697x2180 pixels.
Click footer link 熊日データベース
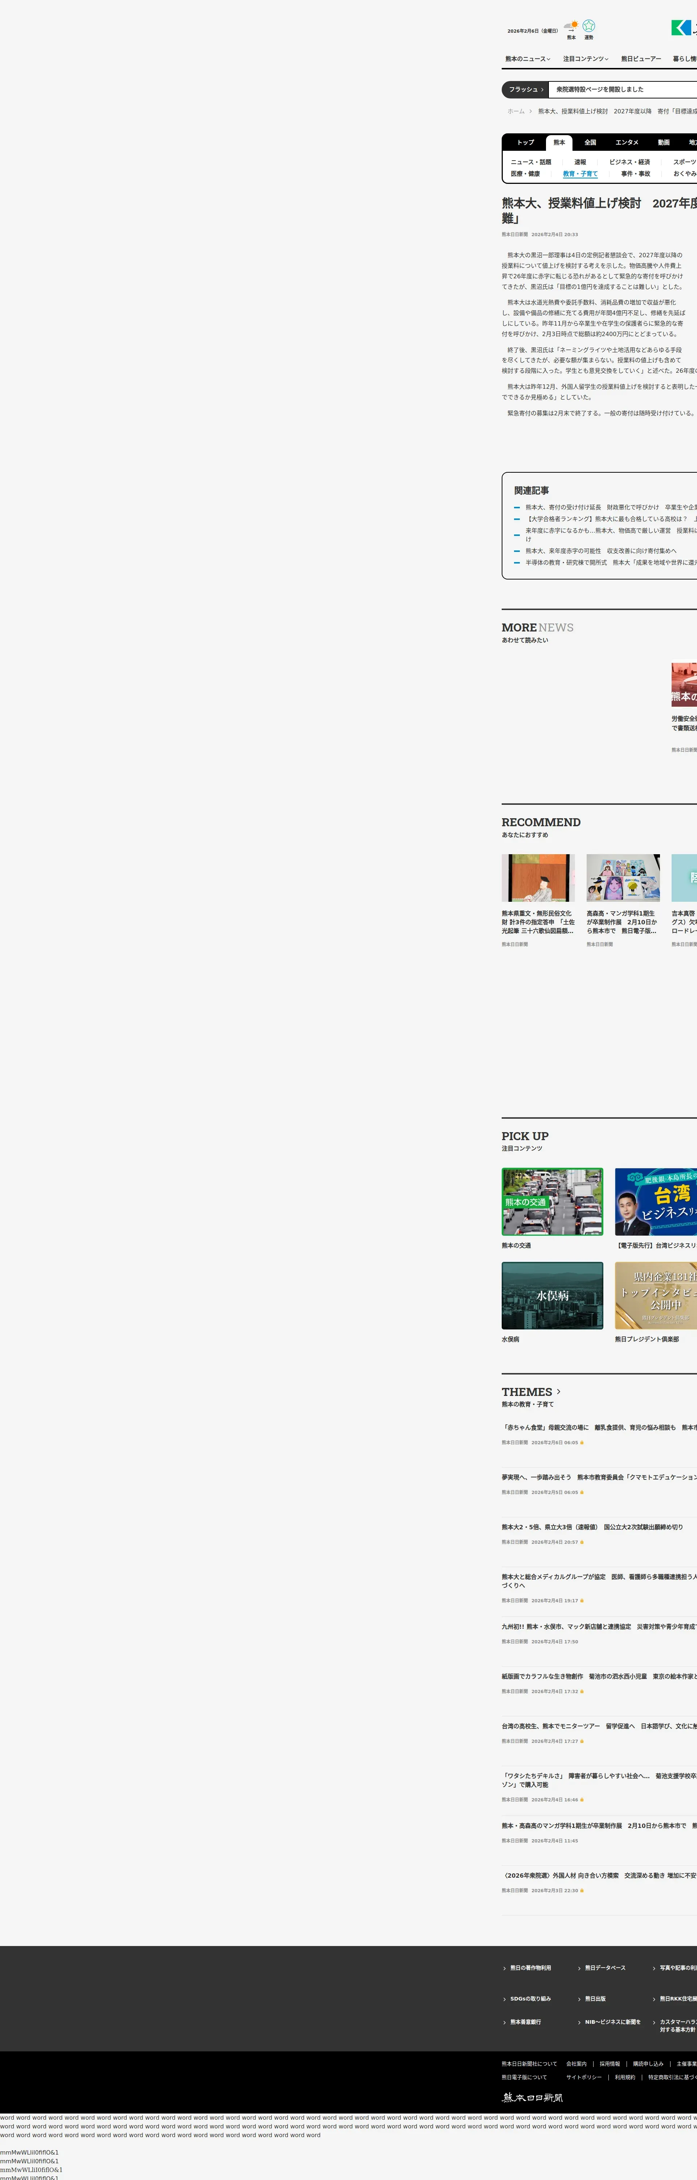(x=605, y=1967)
